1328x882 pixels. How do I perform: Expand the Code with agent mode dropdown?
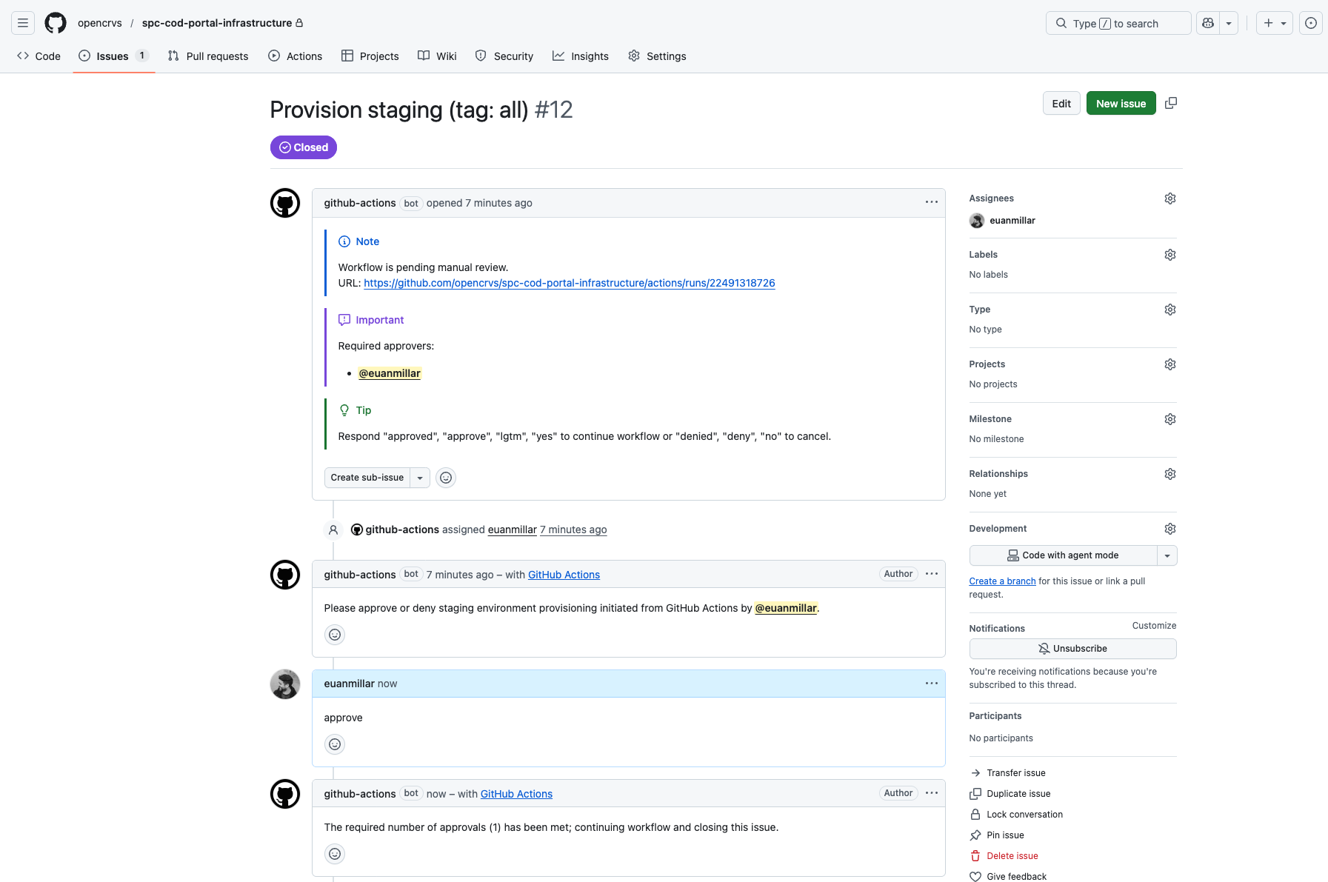(x=1167, y=555)
